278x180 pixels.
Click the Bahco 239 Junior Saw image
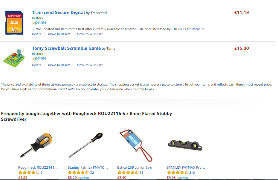pyautogui.click(x=135, y=144)
